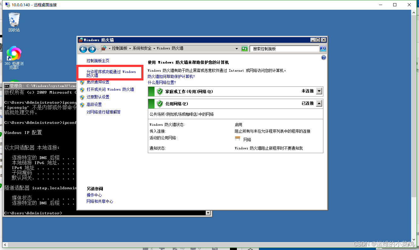Click the blue help question mark icon
Image resolution: width=419 pixels, height=250 pixels.
pos(323,58)
